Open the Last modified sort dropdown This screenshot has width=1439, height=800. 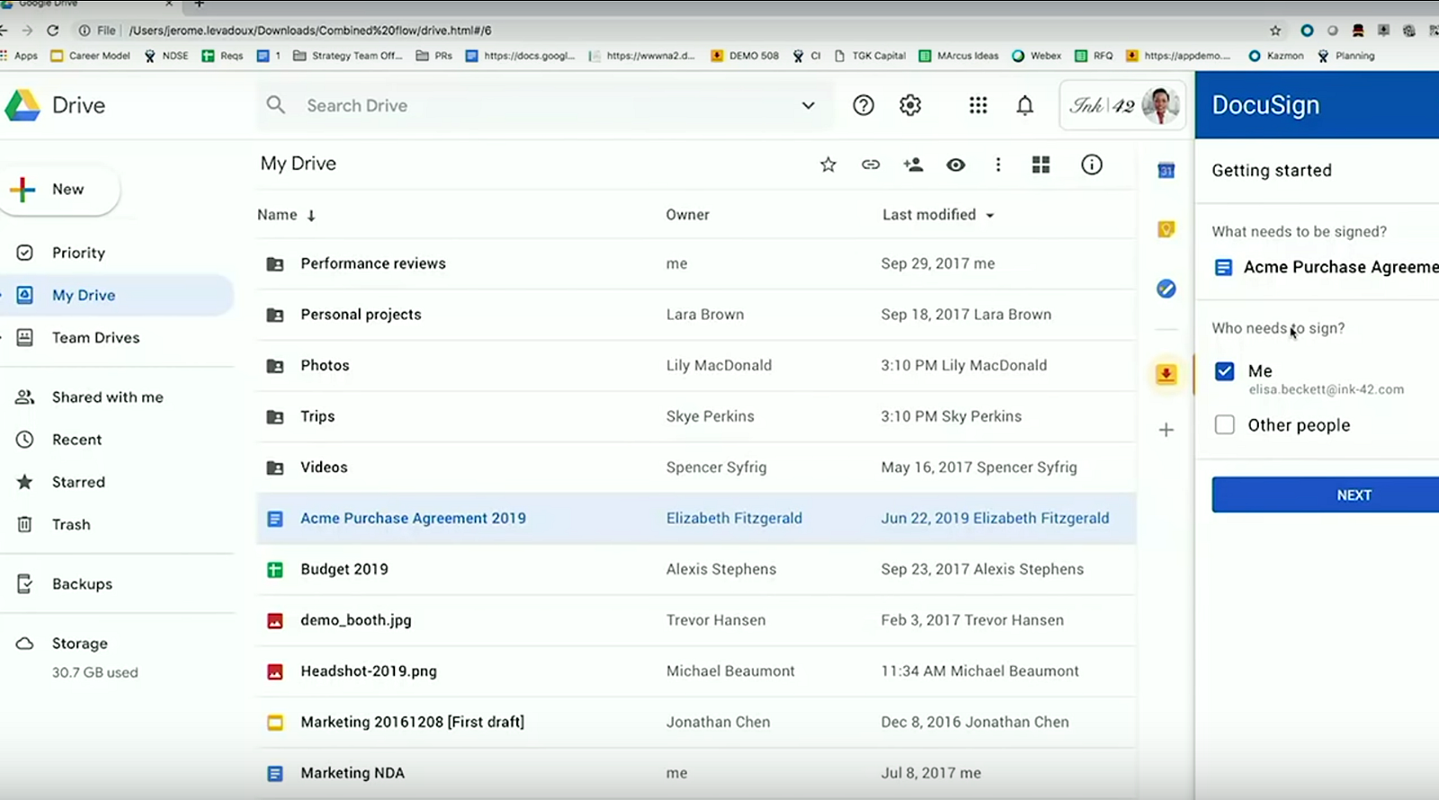pyautogui.click(x=990, y=216)
